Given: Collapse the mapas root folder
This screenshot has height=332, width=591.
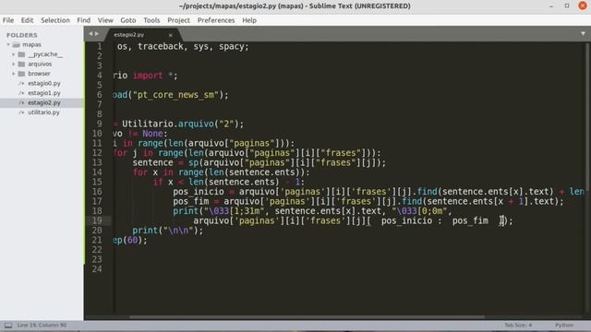Looking at the screenshot, I should (x=8, y=45).
